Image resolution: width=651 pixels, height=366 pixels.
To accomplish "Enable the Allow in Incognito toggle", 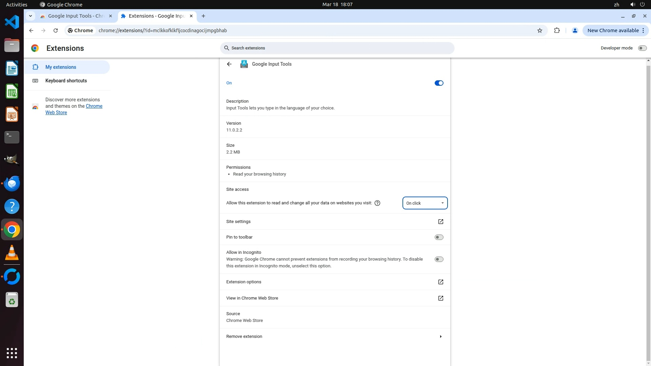I will point(439,259).
